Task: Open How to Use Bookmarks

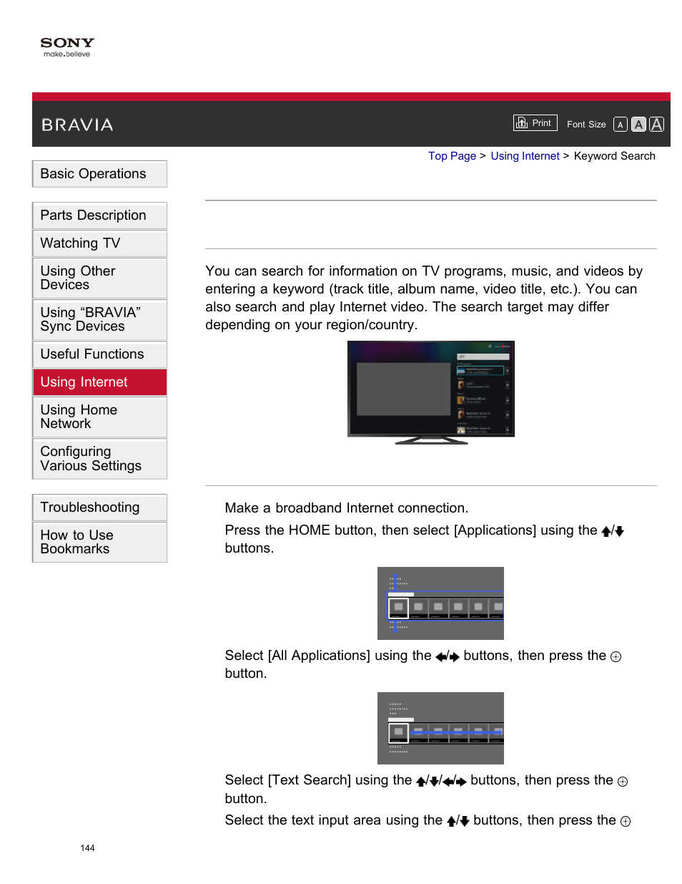Action: click(99, 542)
